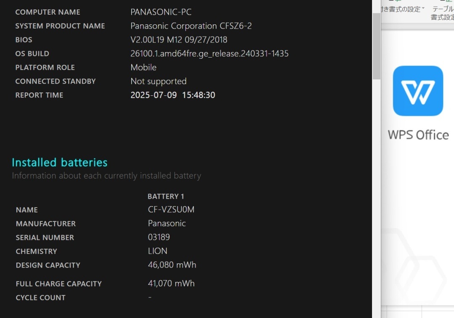Screen dimensions: 454x318
Task: Select the WPS Office label text
Action: coord(418,135)
